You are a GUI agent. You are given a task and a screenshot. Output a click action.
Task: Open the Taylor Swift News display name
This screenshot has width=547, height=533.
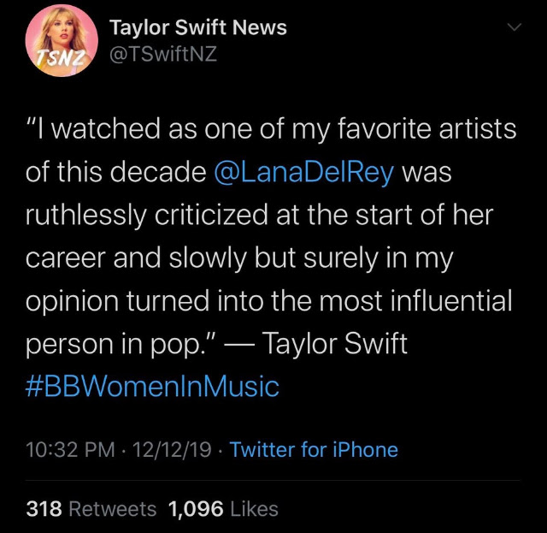pos(198,27)
